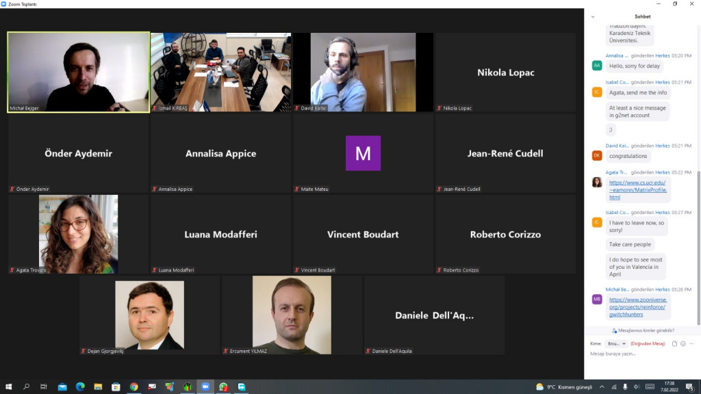Select Michał Bejger's video tile

click(x=78, y=72)
